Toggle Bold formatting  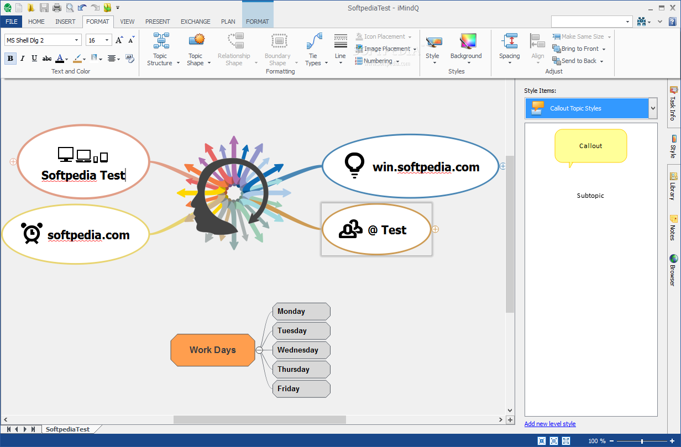(11, 58)
